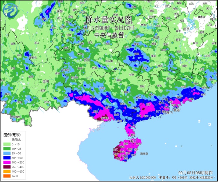Click the 中央气象台 text under the title

109,35
